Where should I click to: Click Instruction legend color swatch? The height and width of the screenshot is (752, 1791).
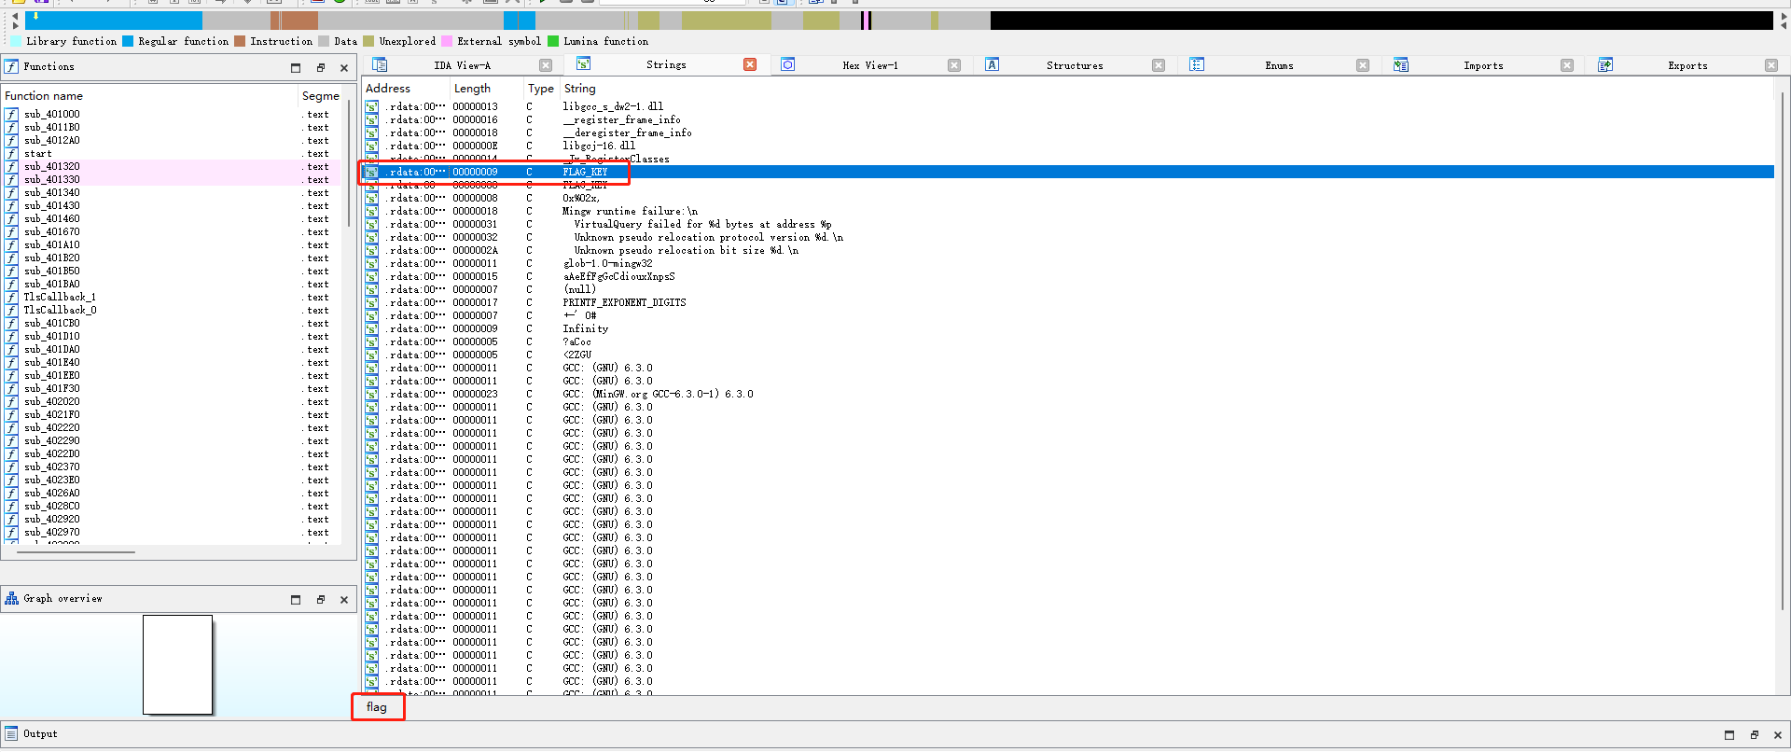coord(240,41)
